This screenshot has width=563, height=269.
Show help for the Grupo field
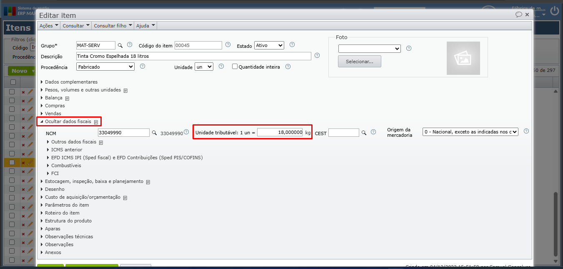tap(130, 45)
